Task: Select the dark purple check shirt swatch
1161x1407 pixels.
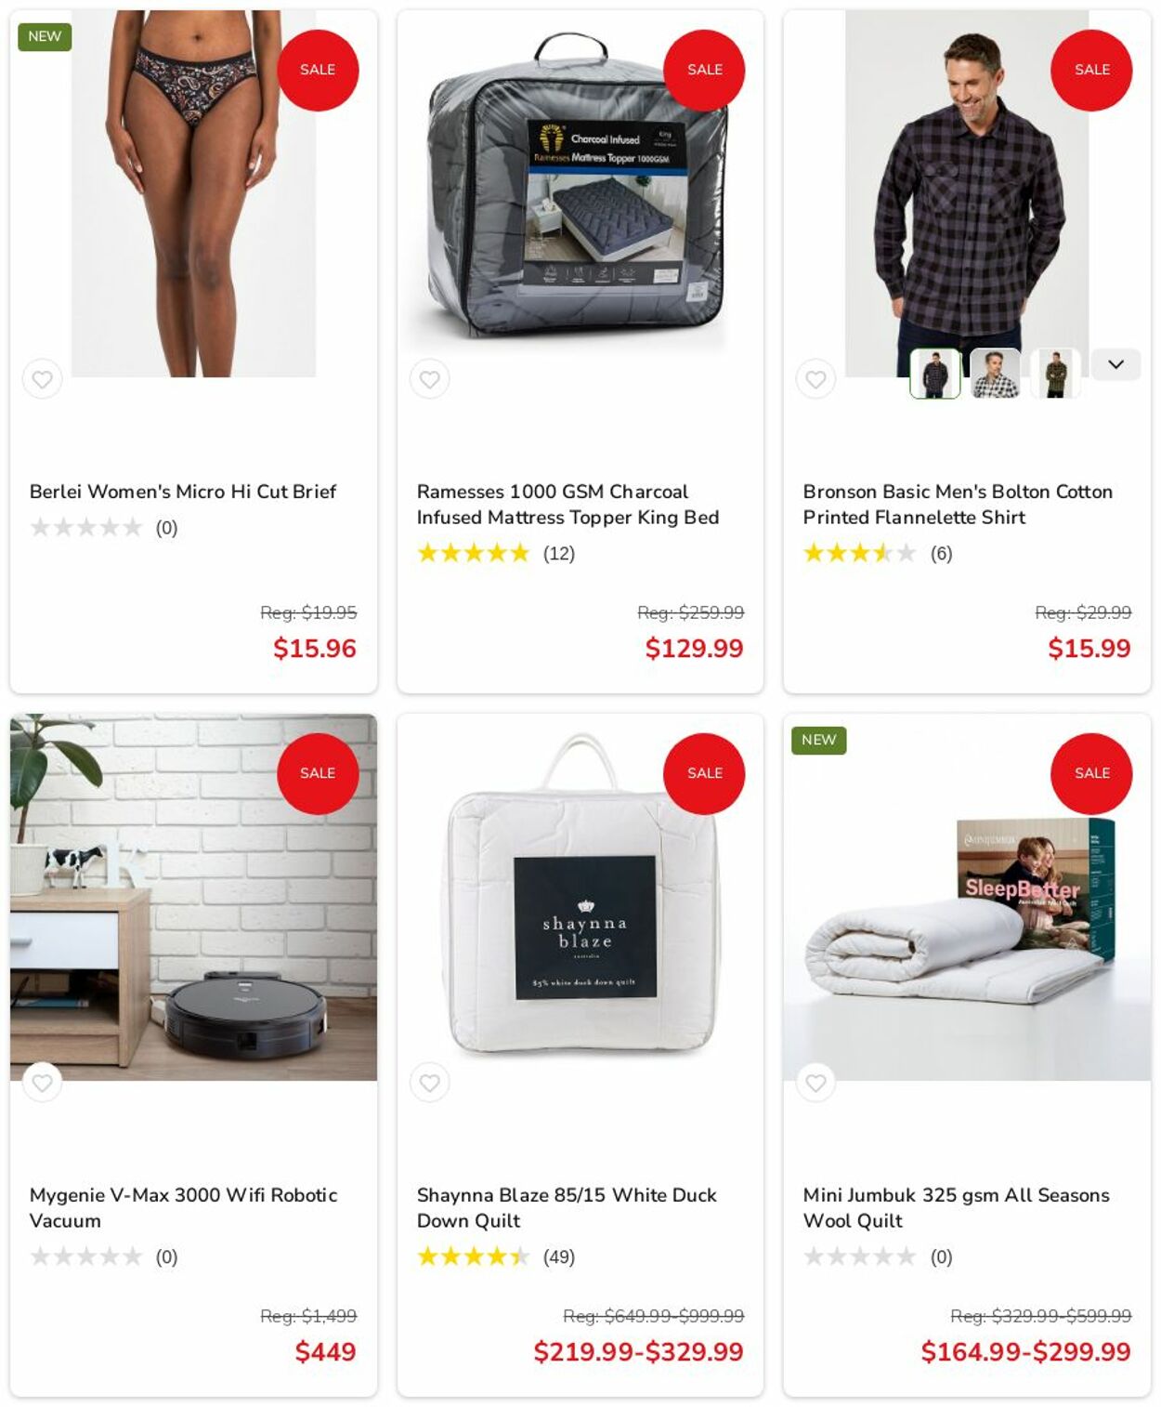Action: pos(935,374)
